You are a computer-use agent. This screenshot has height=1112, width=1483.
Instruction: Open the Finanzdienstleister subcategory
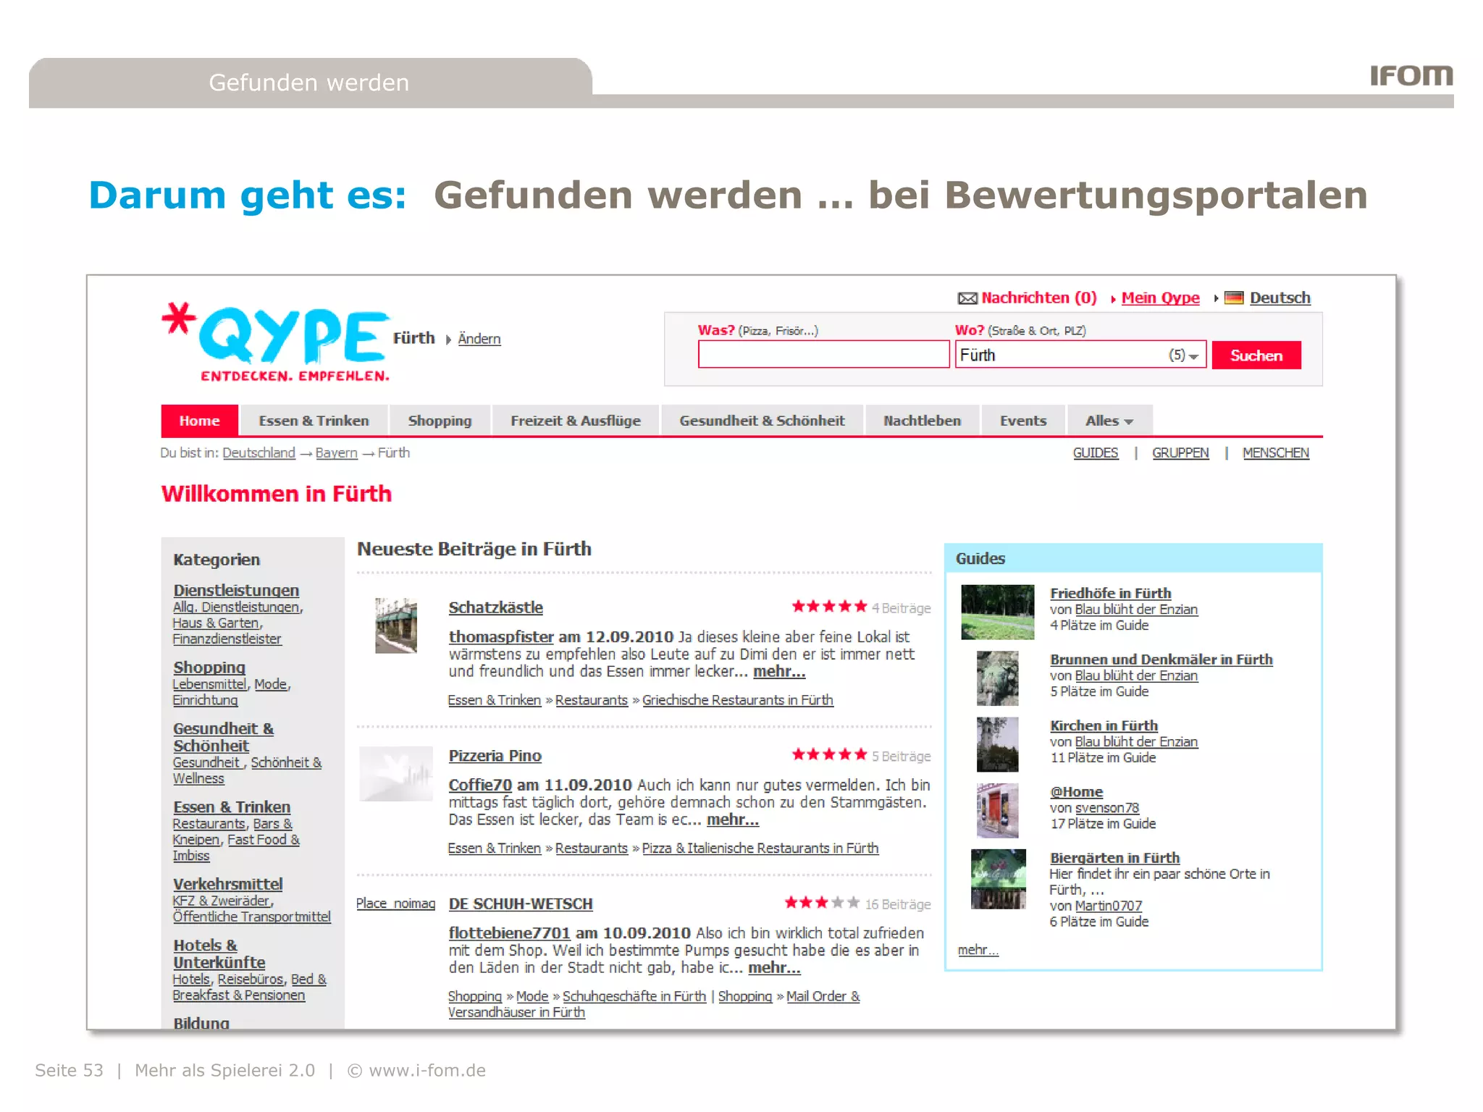[227, 639]
